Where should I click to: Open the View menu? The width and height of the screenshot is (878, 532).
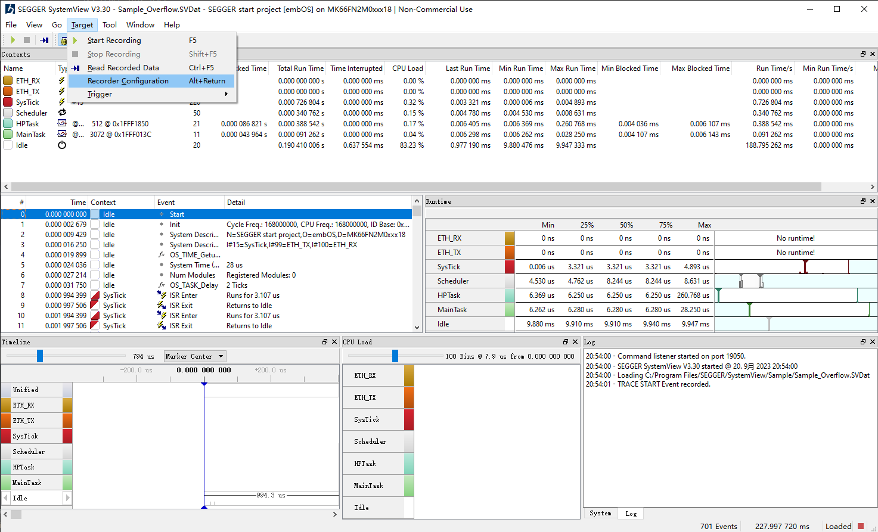pyautogui.click(x=34, y=25)
